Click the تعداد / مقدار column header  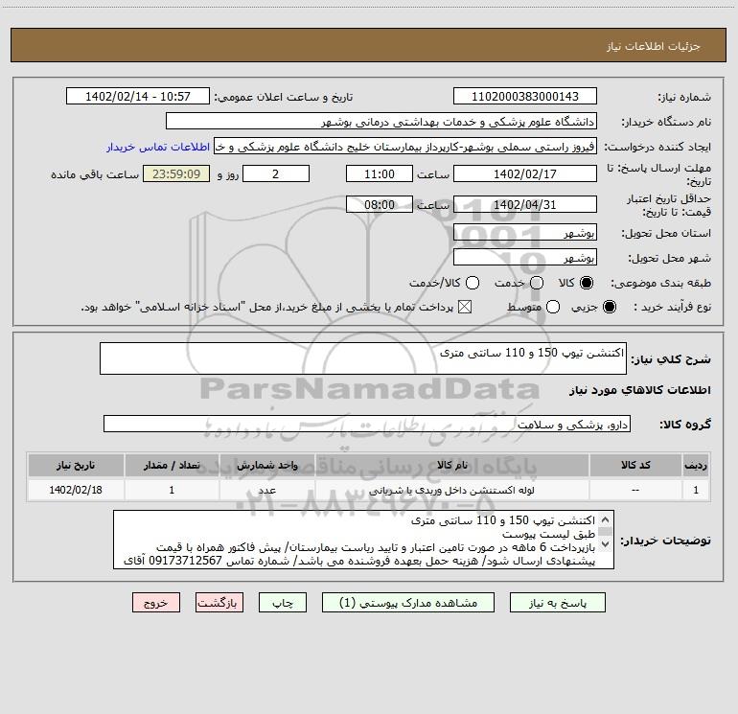172,466
